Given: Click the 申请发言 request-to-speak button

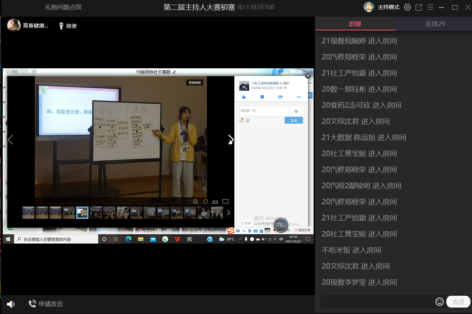Looking at the screenshot, I should click(x=46, y=304).
